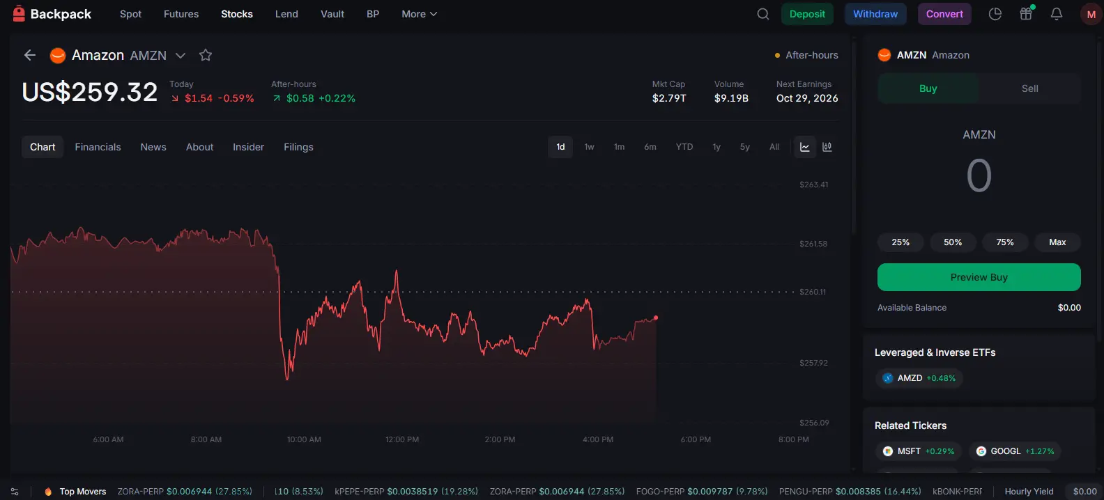Click the GOOGL ticker logo

tap(981, 451)
